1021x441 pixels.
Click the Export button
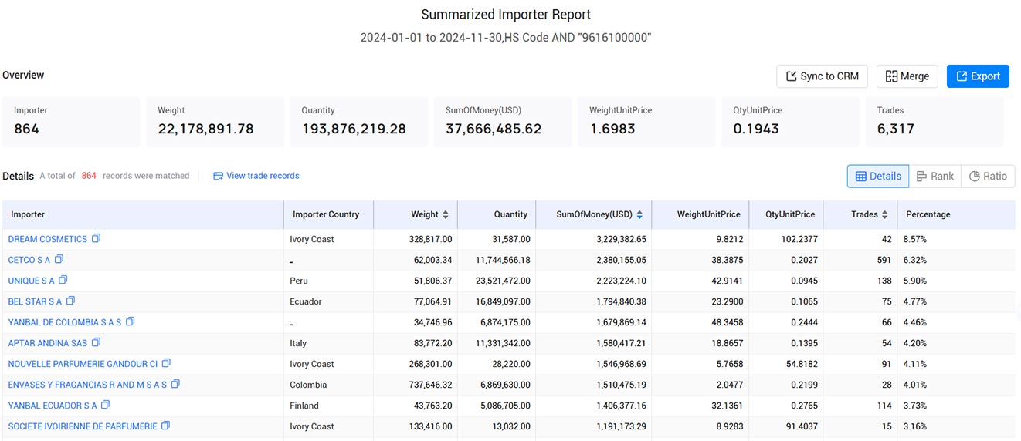978,76
